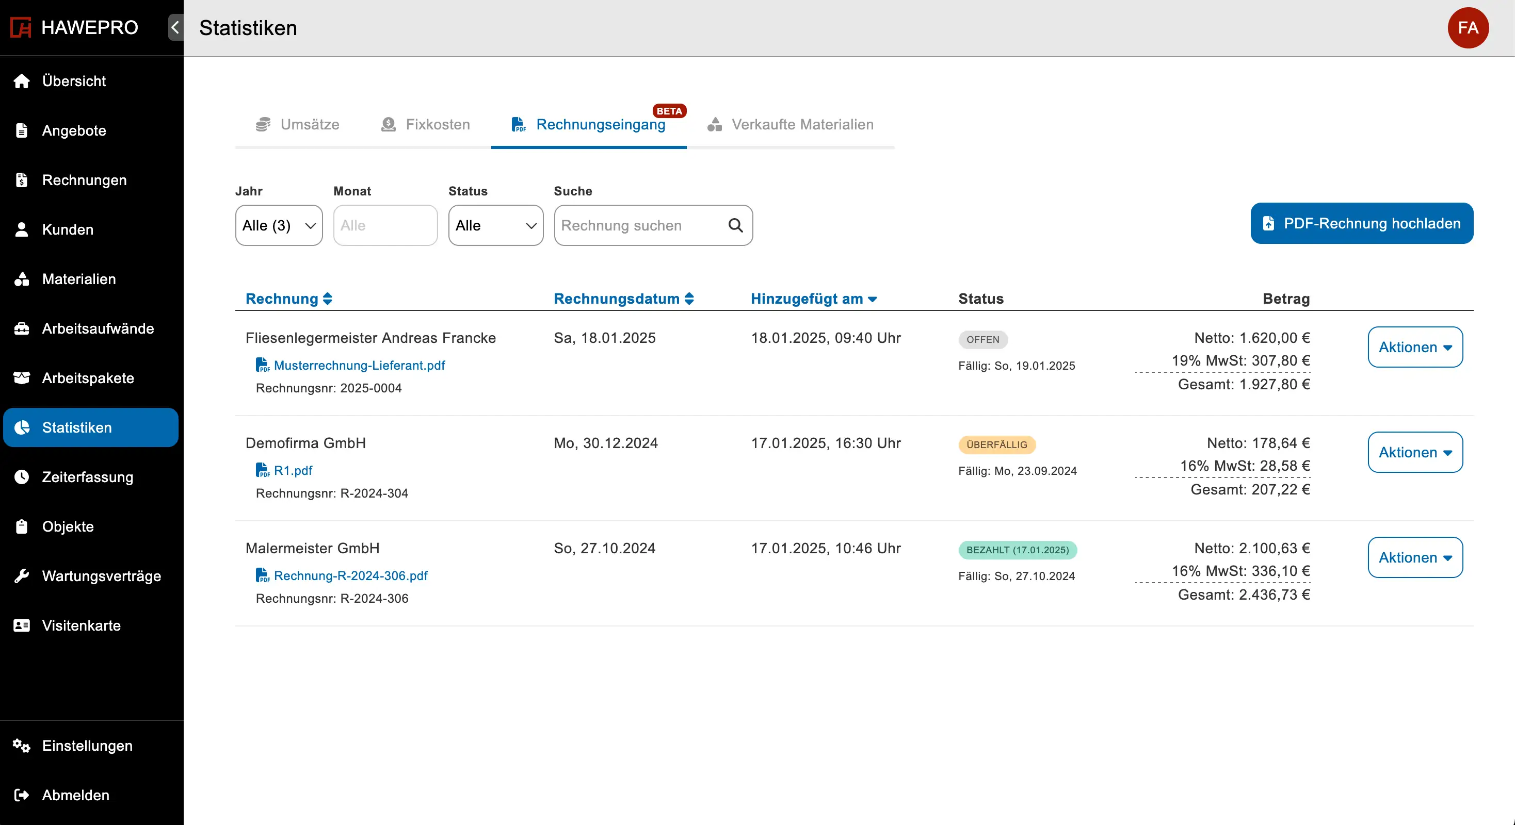Click the text Demofirma GmbH

pyautogui.click(x=305, y=443)
